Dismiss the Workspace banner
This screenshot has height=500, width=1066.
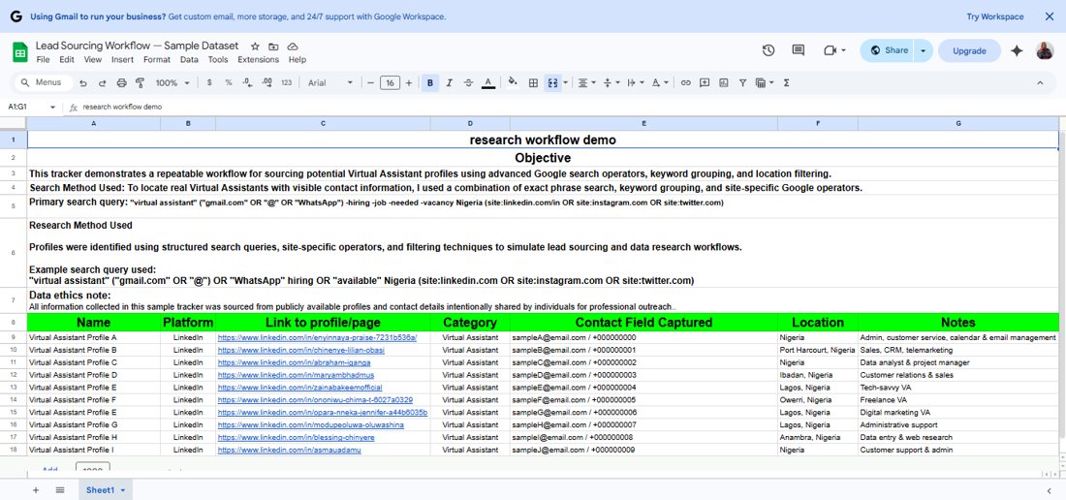[x=1050, y=16]
